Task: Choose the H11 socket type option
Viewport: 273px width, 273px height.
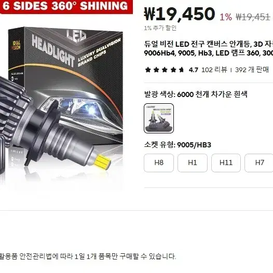Action: (x=226, y=163)
